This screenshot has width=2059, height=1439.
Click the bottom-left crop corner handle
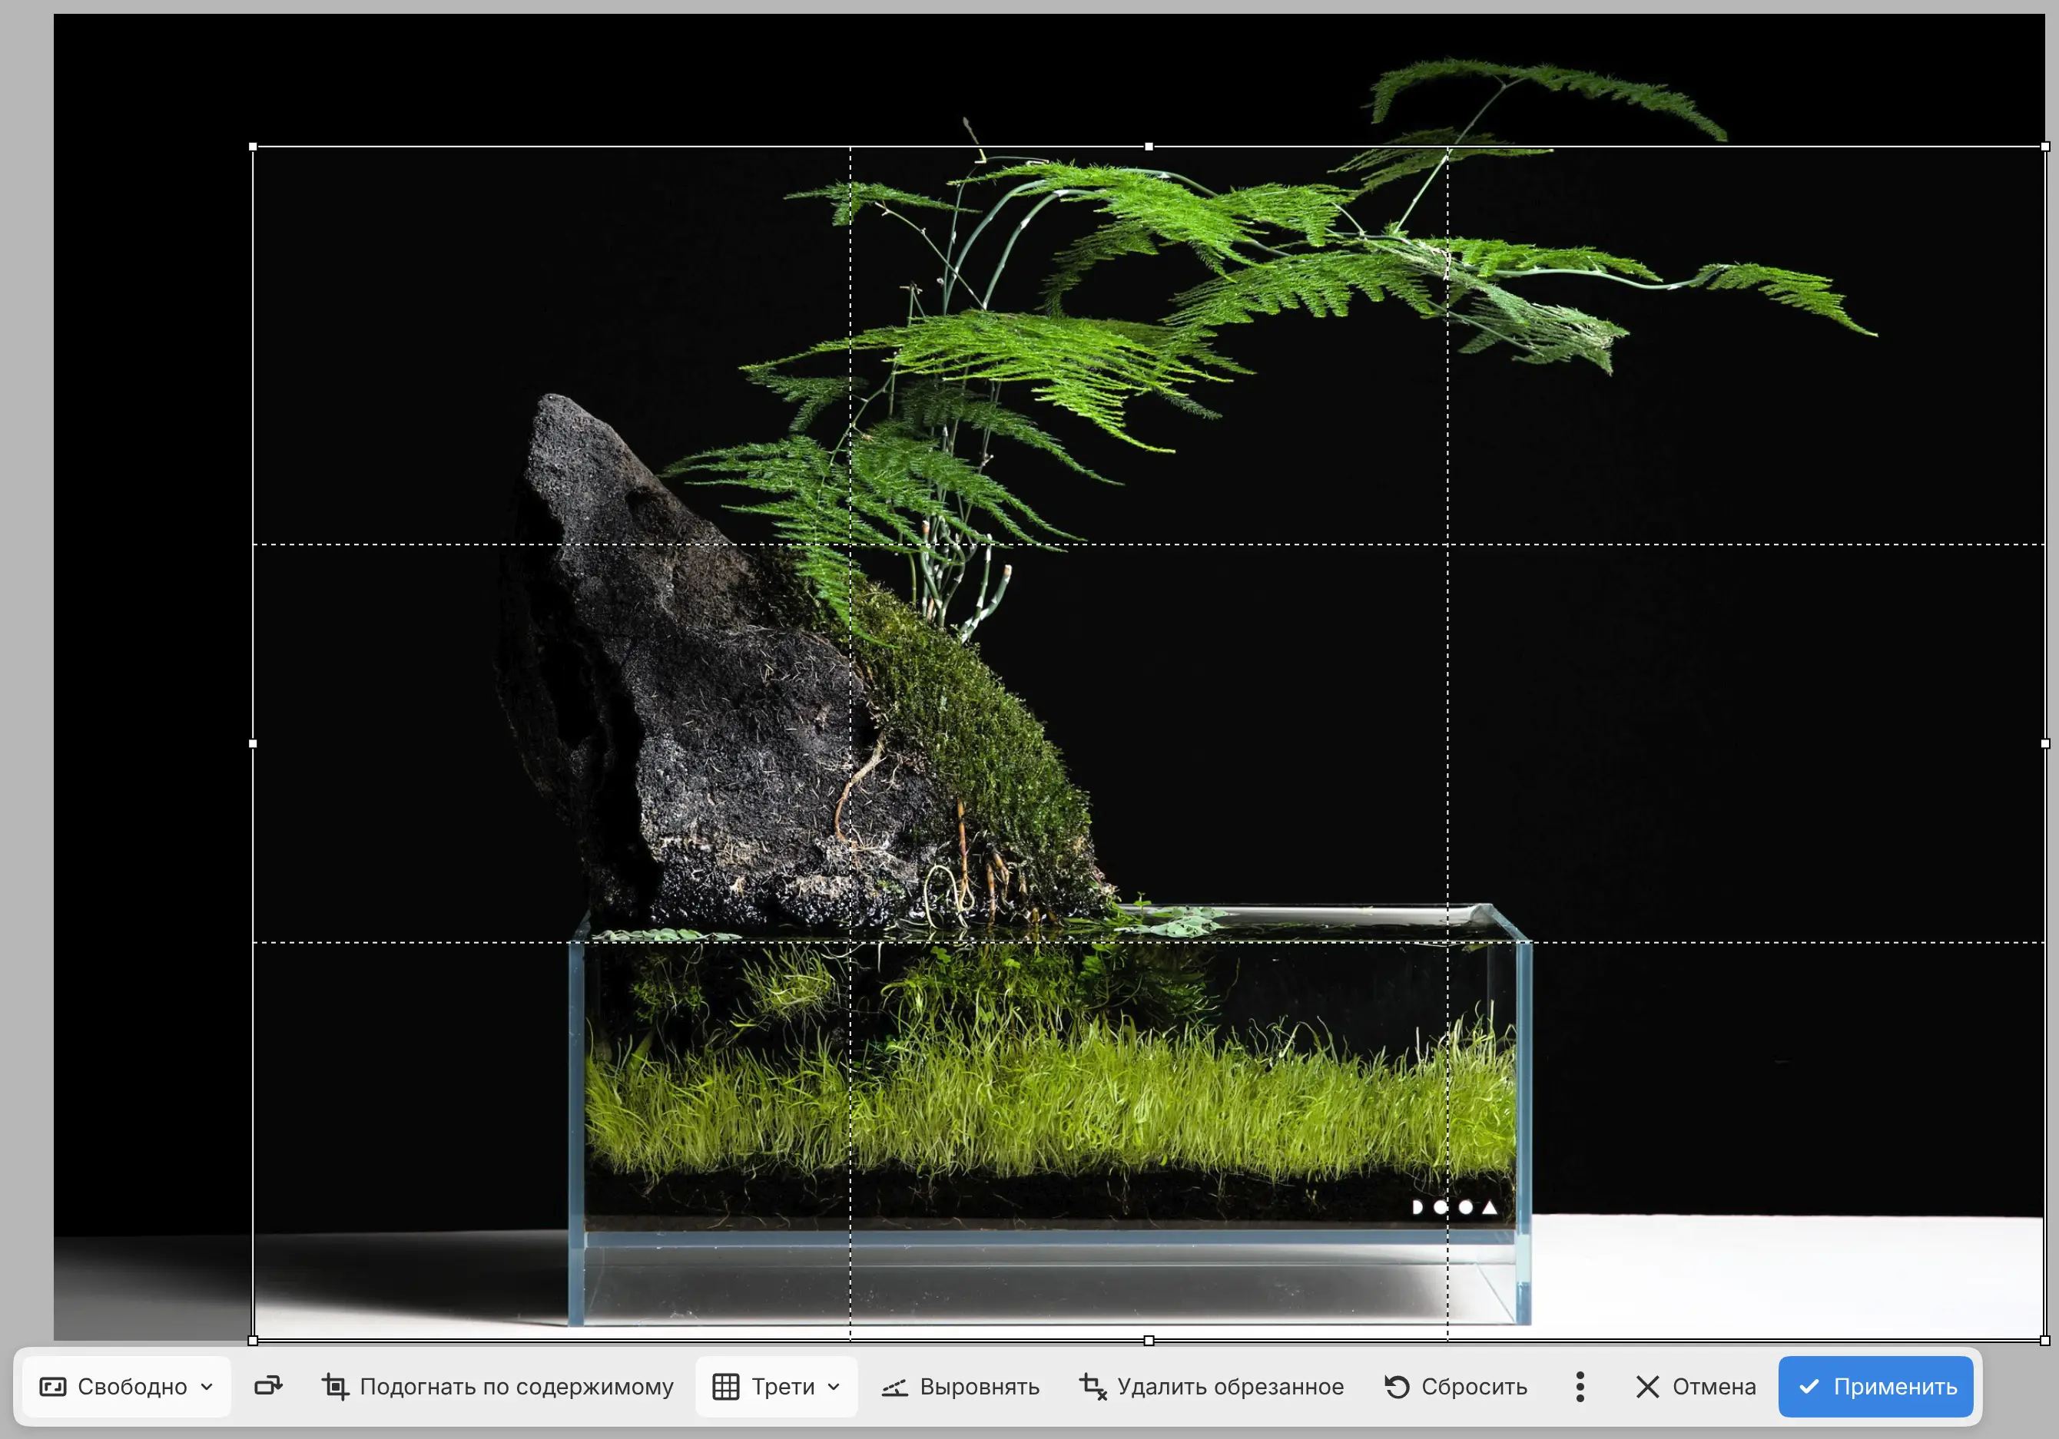253,1341
